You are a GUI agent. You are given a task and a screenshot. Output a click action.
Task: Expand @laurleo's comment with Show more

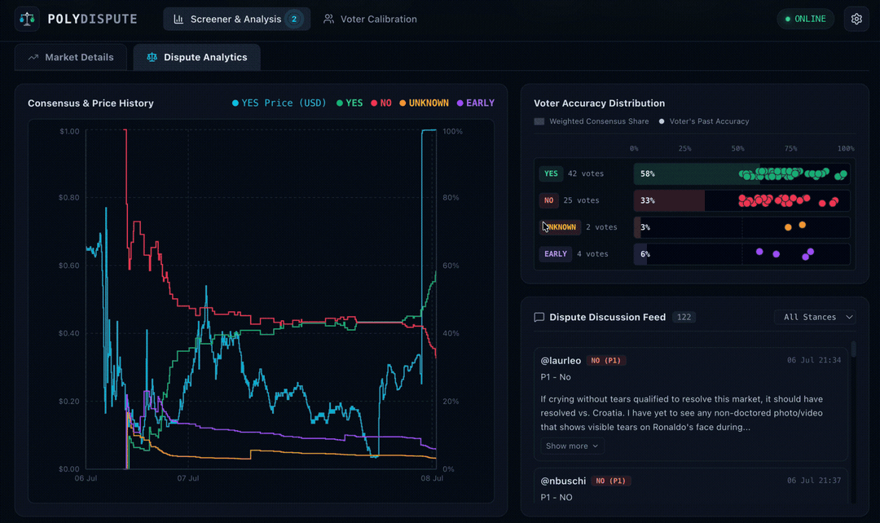click(x=571, y=446)
